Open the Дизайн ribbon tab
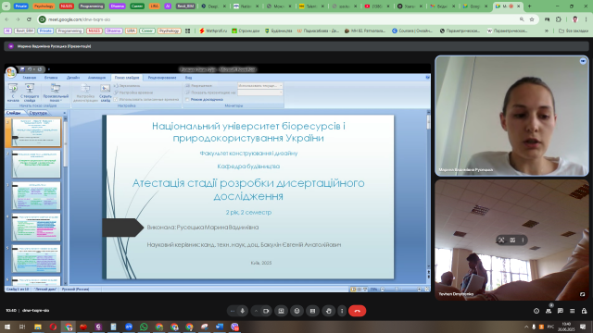The image size is (593, 333). (73, 78)
